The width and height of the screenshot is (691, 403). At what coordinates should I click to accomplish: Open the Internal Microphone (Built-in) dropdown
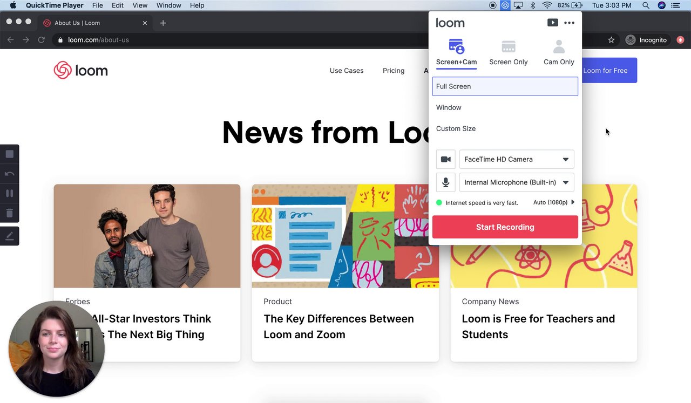517,182
